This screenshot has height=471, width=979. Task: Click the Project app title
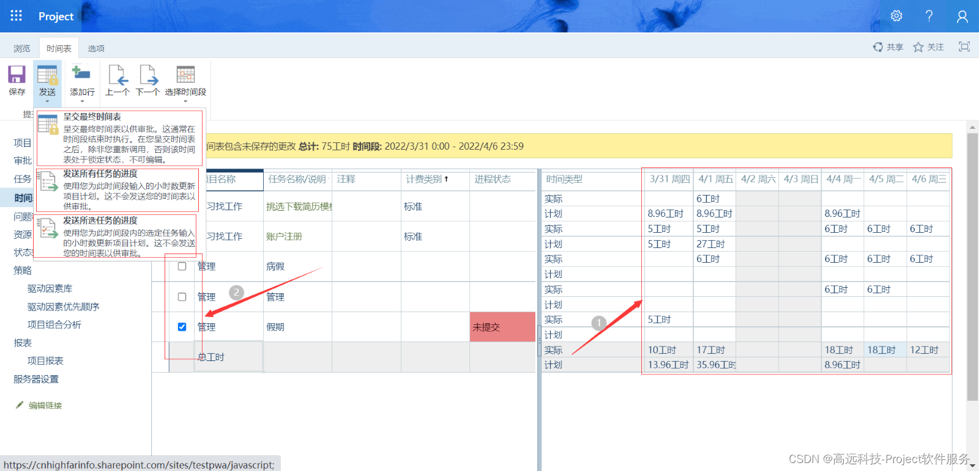tap(56, 16)
